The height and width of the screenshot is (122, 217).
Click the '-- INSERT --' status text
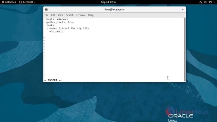click(53, 80)
